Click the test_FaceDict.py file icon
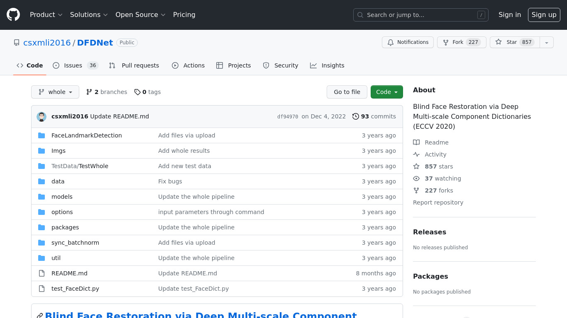567x318 pixels. click(42, 289)
